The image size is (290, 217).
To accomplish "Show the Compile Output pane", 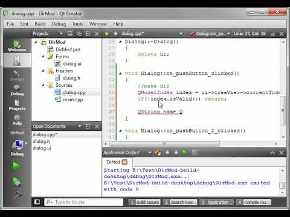I will click(x=254, y=202).
